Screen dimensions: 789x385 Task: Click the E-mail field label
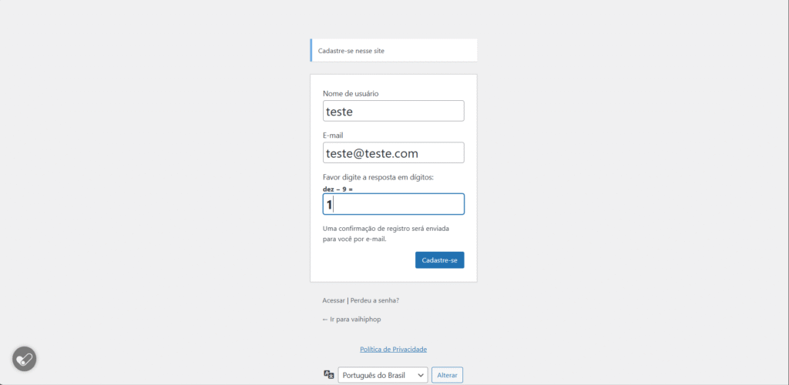(x=333, y=135)
